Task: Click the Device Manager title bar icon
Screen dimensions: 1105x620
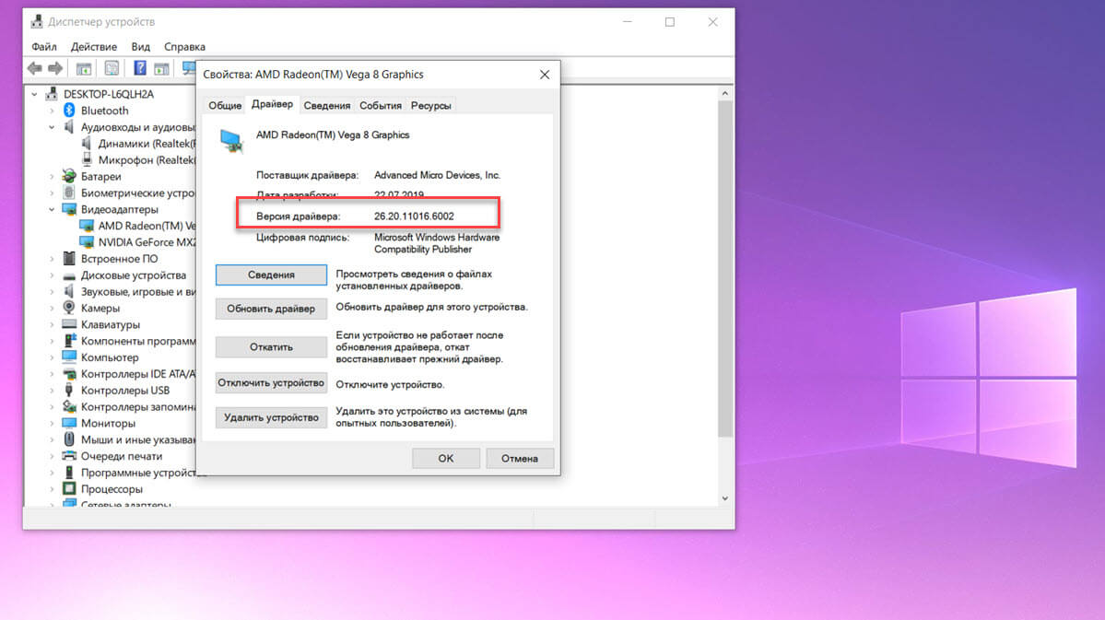Action: [x=37, y=21]
